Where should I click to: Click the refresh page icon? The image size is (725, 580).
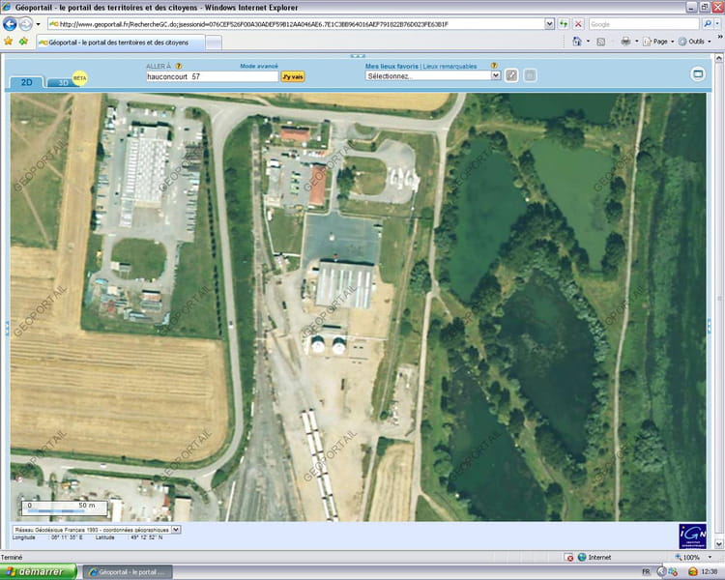[563, 24]
